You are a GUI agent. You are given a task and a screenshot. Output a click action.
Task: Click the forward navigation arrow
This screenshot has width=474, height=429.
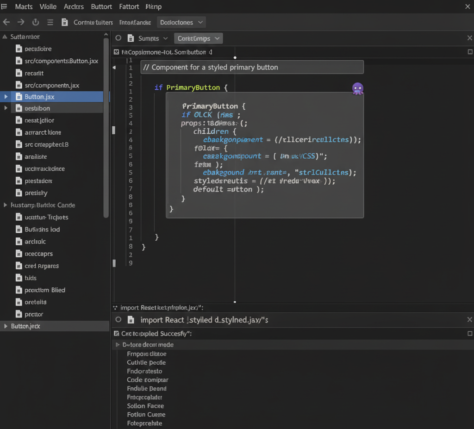coord(21,22)
